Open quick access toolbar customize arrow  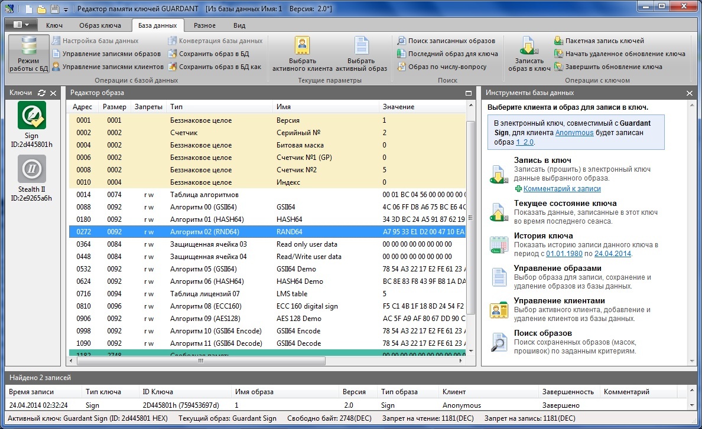[66, 9]
